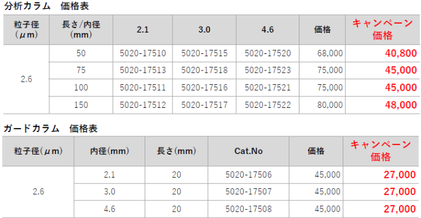This screenshot has height=218, width=421.
Task: Click the 40,800 campaign price
Action: 401,53
